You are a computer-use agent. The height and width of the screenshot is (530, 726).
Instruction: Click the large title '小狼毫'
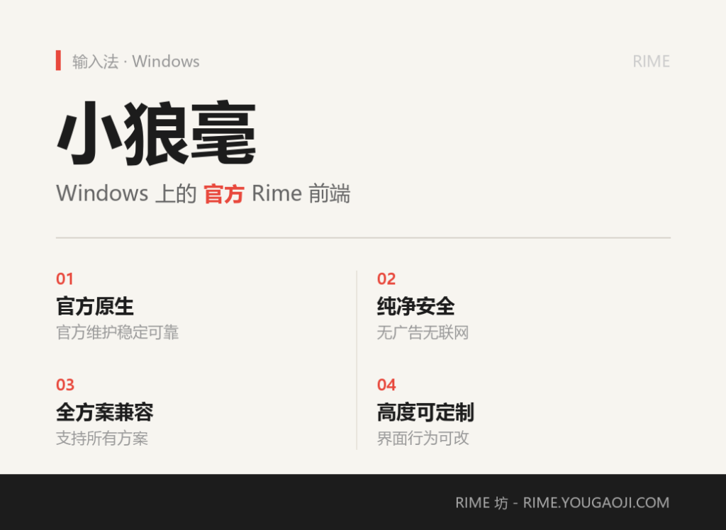156,133
